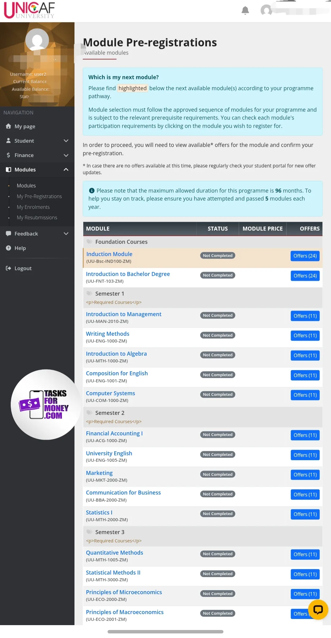Open Communication for Business module
Screen dimensions: 331x638
(x=123, y=493)
